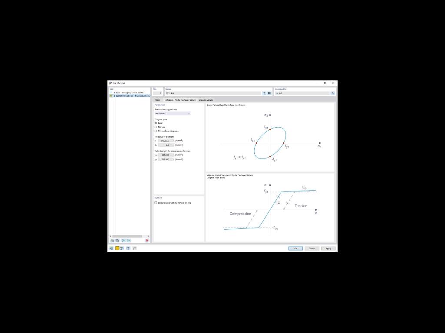Viewport: 445px width, 333px height.
Task: Click the Edit Material title bar icon
Action: (110, 83)
